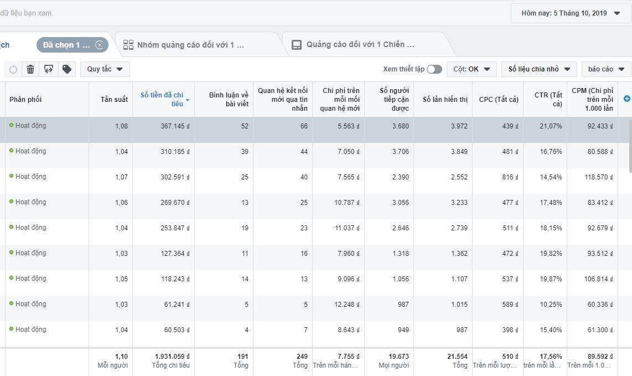Image resolution: width=632 pixels, height=376 pixels.
Task: Click spend value '60.503 ₫'
Action: click(x=177, y=329)
